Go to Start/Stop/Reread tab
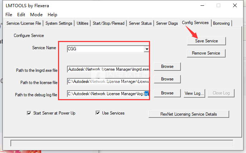 [108, 23]
